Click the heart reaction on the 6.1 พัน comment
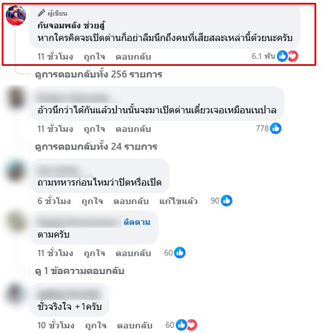The width and height of the screenshot is (322, 333). [293, 56]
